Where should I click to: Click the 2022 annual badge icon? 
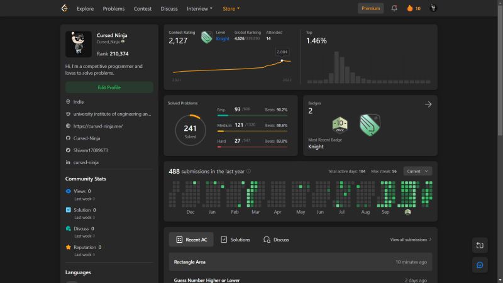pos(340,125)
